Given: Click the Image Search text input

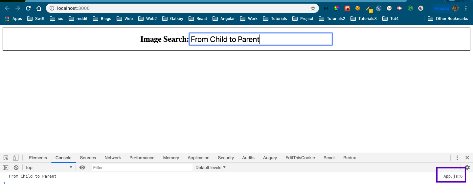Looking at the screenshot, I should (x=261, y=39).
